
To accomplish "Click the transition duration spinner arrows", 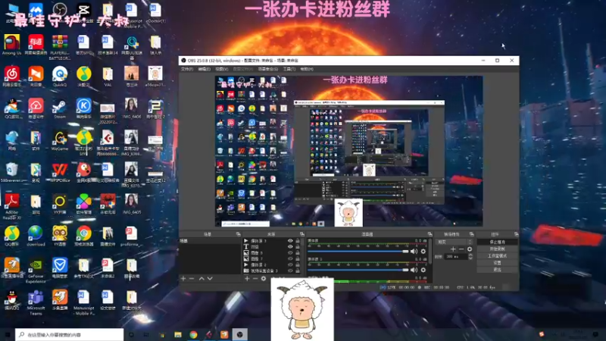I will pyautogui.click(x=470, y=257).
